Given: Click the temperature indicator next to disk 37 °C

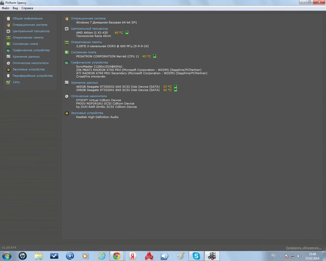Looking at the screenshot, I should [175, 87].
